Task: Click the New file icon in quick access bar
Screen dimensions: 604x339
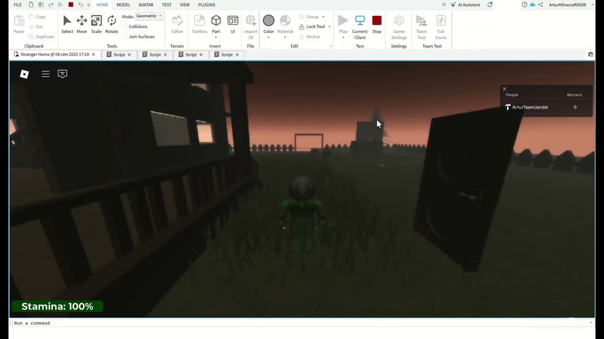Action: (31, 5)
